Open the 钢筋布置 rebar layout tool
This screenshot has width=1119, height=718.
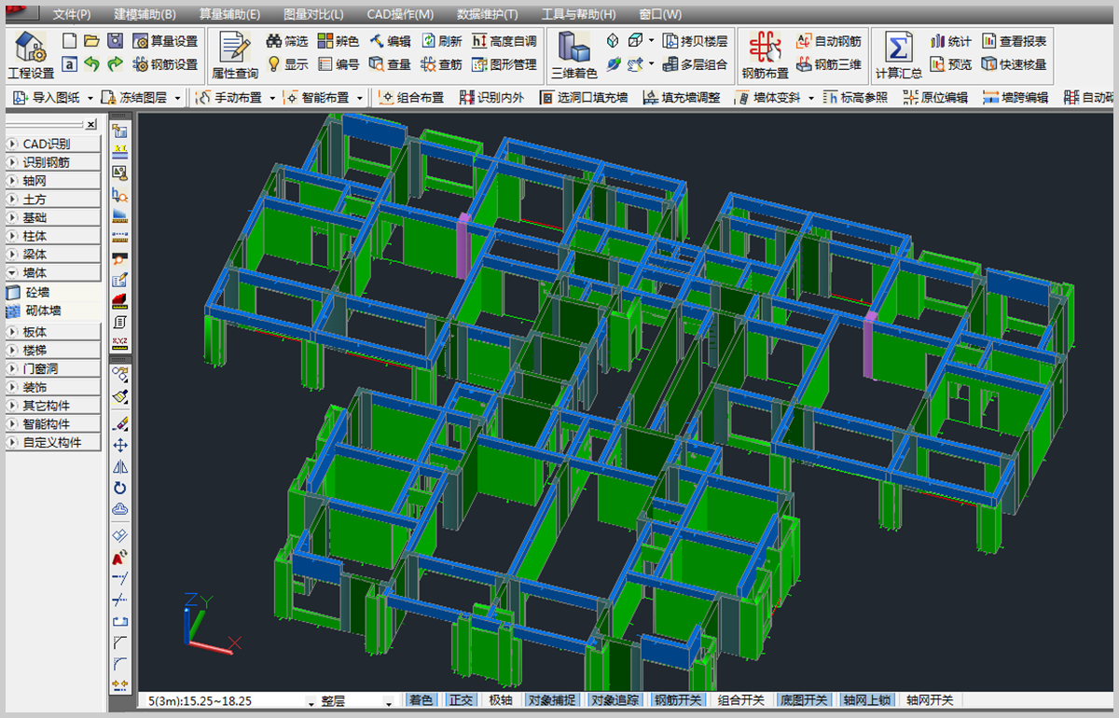coord(765,54)
